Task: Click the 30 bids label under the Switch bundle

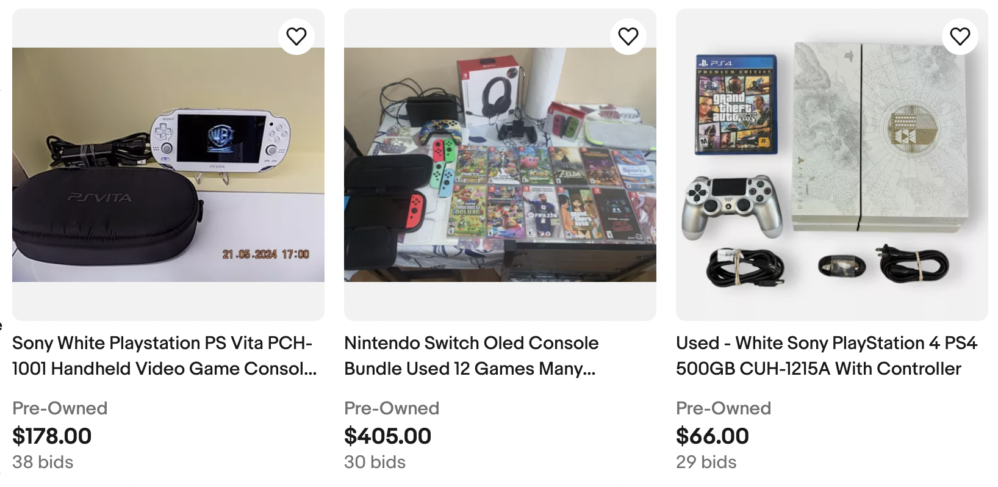Action: click(x=375, y=462)
